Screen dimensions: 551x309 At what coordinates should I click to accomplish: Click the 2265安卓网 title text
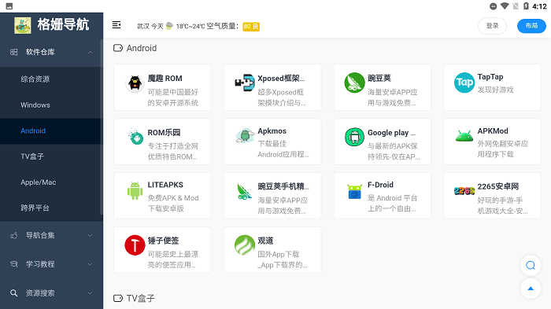tap(498, 187)
